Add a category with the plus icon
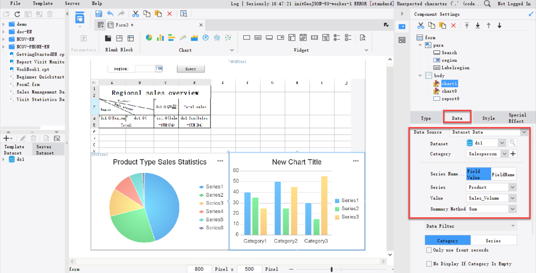Viewport: 536px width, 273px height. (x=513, y=154)
